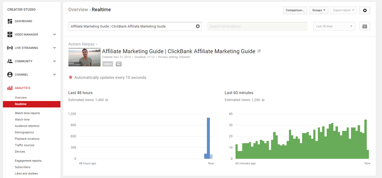Screen dimensions: 382x178
Task: Expand the Live Streaming section chevron
Action: coord(55,48)
